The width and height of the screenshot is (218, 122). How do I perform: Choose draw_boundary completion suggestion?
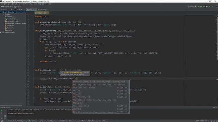pos(101,85)
